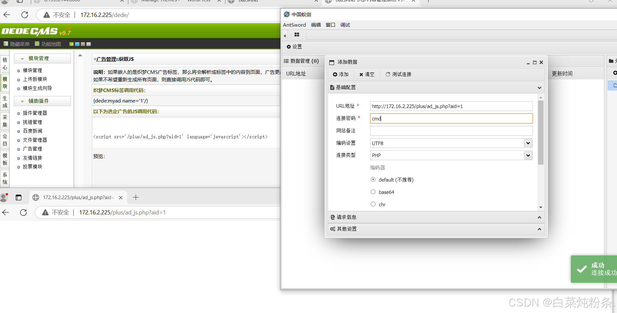Screen dimensions: 617x313
Task: Collapse the 辅助插件 menu group
Action: (x=42, y=101)
